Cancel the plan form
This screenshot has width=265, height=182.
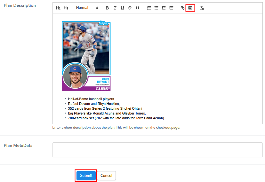tap(106, 176)
